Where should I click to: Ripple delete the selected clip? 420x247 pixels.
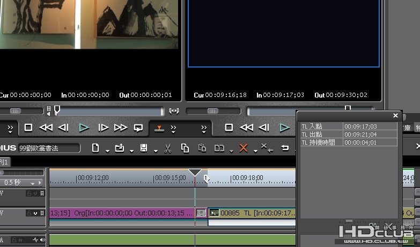pos(267,148)
